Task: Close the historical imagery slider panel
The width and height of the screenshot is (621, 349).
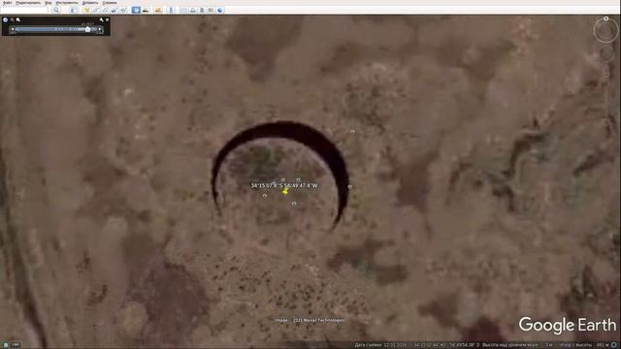Action: click(x=108, y=19)
